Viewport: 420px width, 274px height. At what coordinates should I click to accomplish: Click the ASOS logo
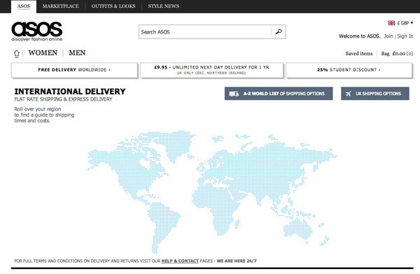36,31
